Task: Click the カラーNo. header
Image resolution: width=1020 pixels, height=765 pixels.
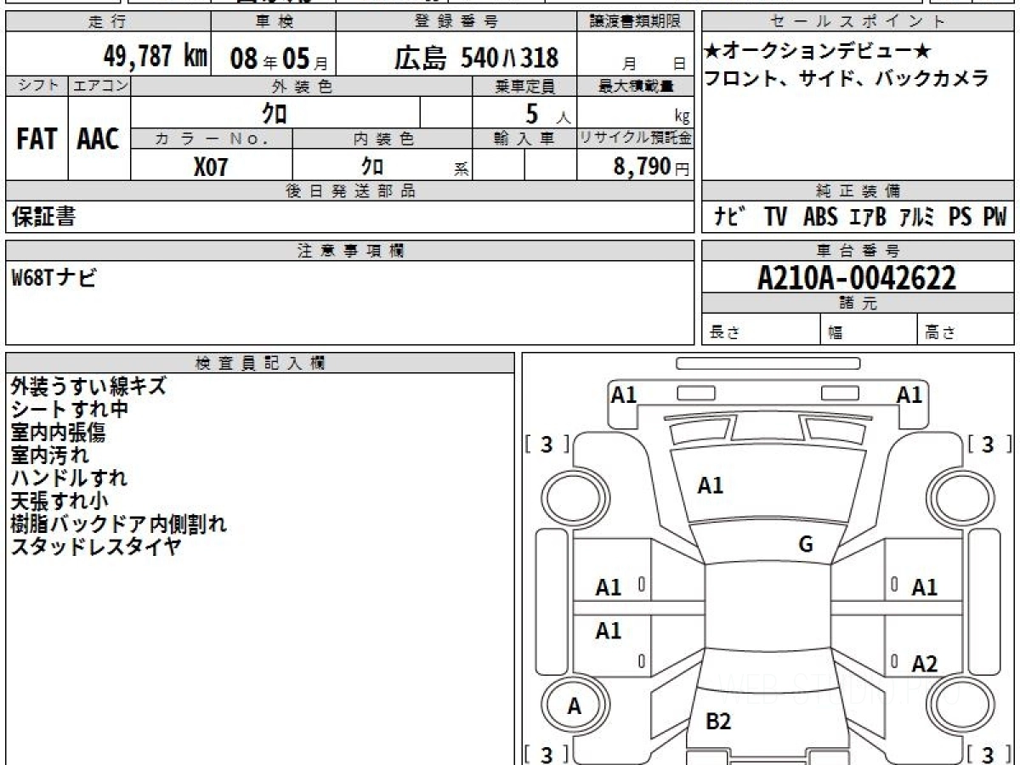Action: click(x=212, y=139)
